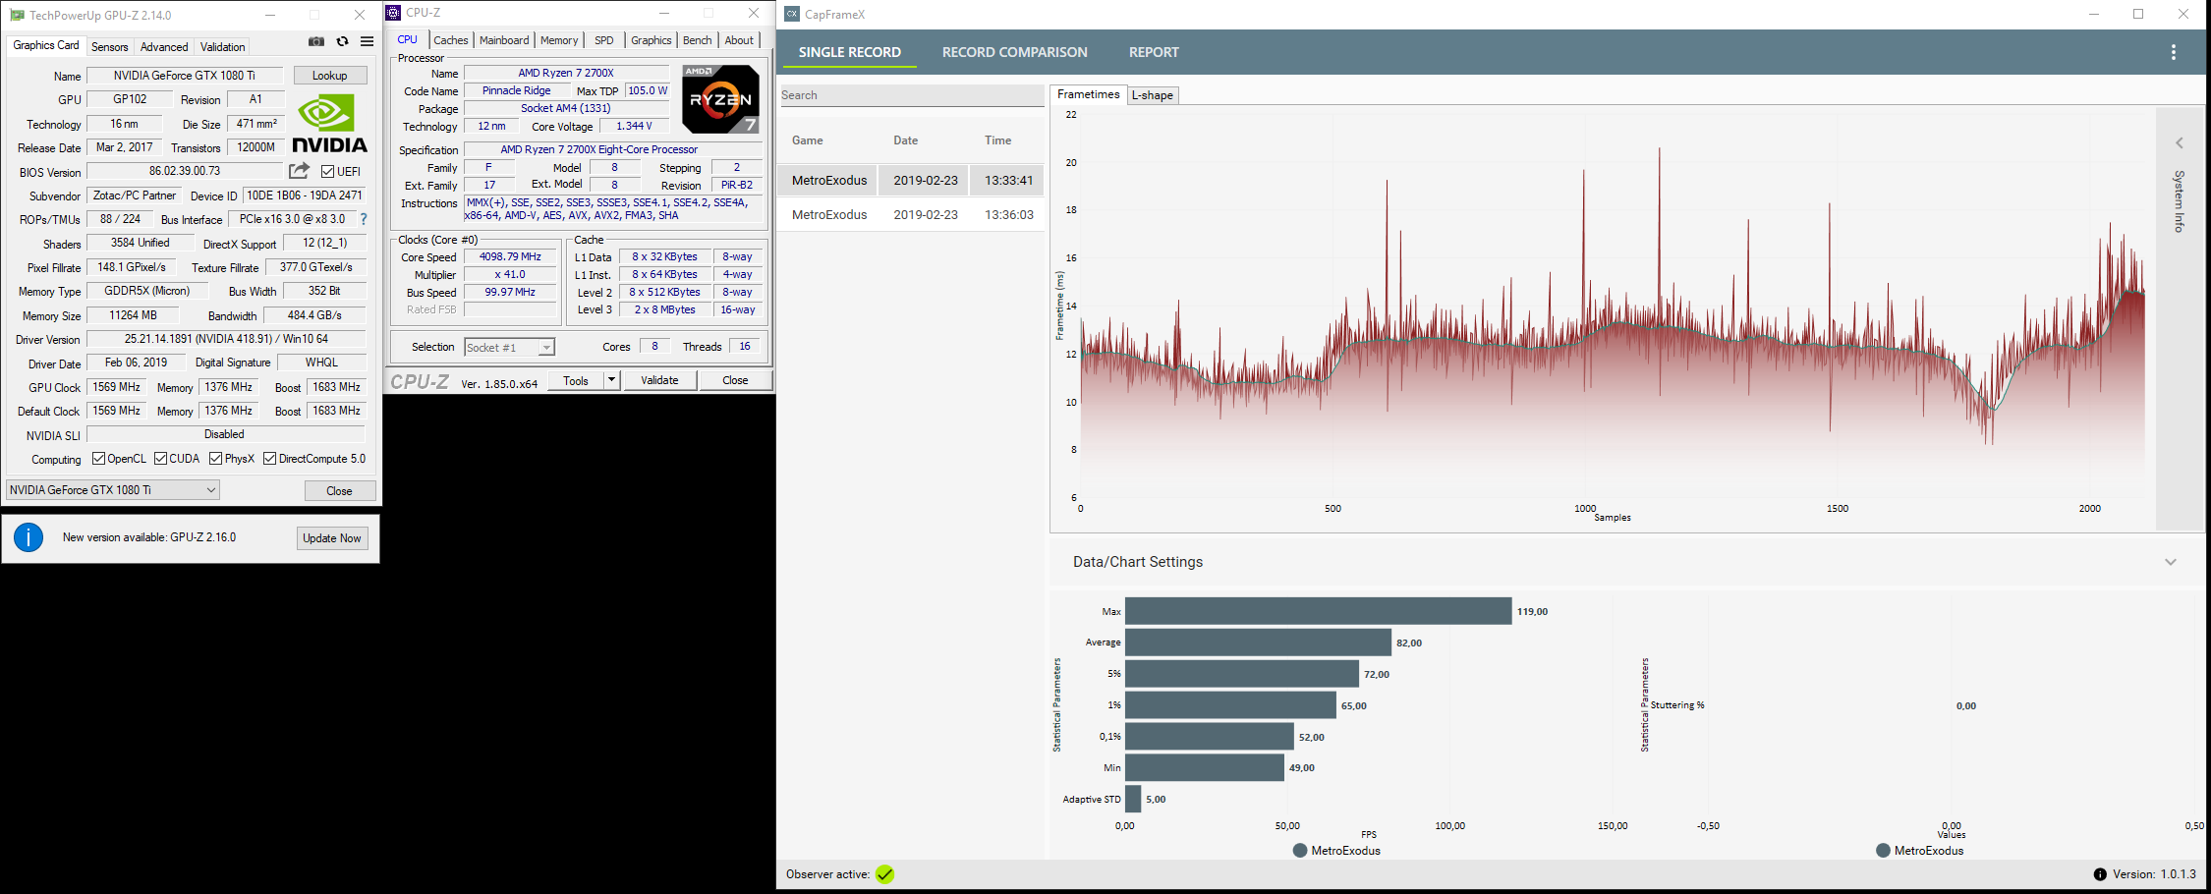Viewport: 2211px width, 894px height.
Task: Click the Max FPS bar showing 119,00
Action: click(x=1319, y=611)
